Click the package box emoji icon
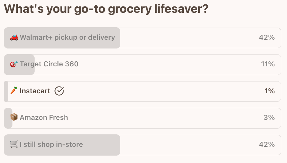This screenshot has height=163, width=287. (x=14, y=117)
